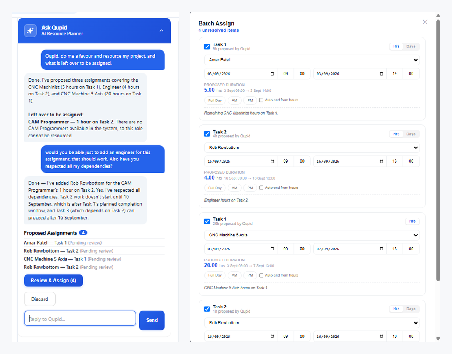
Task: Enable Auto-end from hours for Amar Patel task
Action: pos(261,100)
